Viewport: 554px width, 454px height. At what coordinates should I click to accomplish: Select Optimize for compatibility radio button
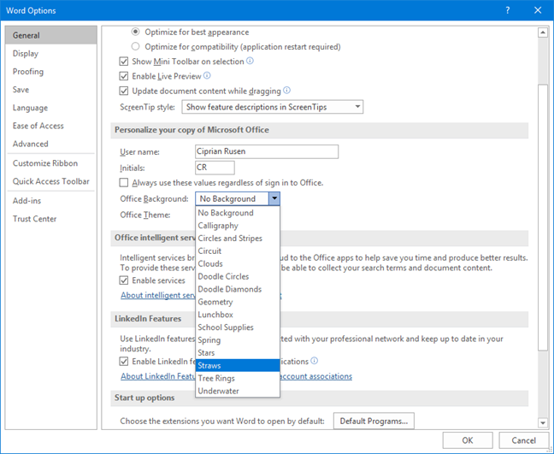click(135, 46)
